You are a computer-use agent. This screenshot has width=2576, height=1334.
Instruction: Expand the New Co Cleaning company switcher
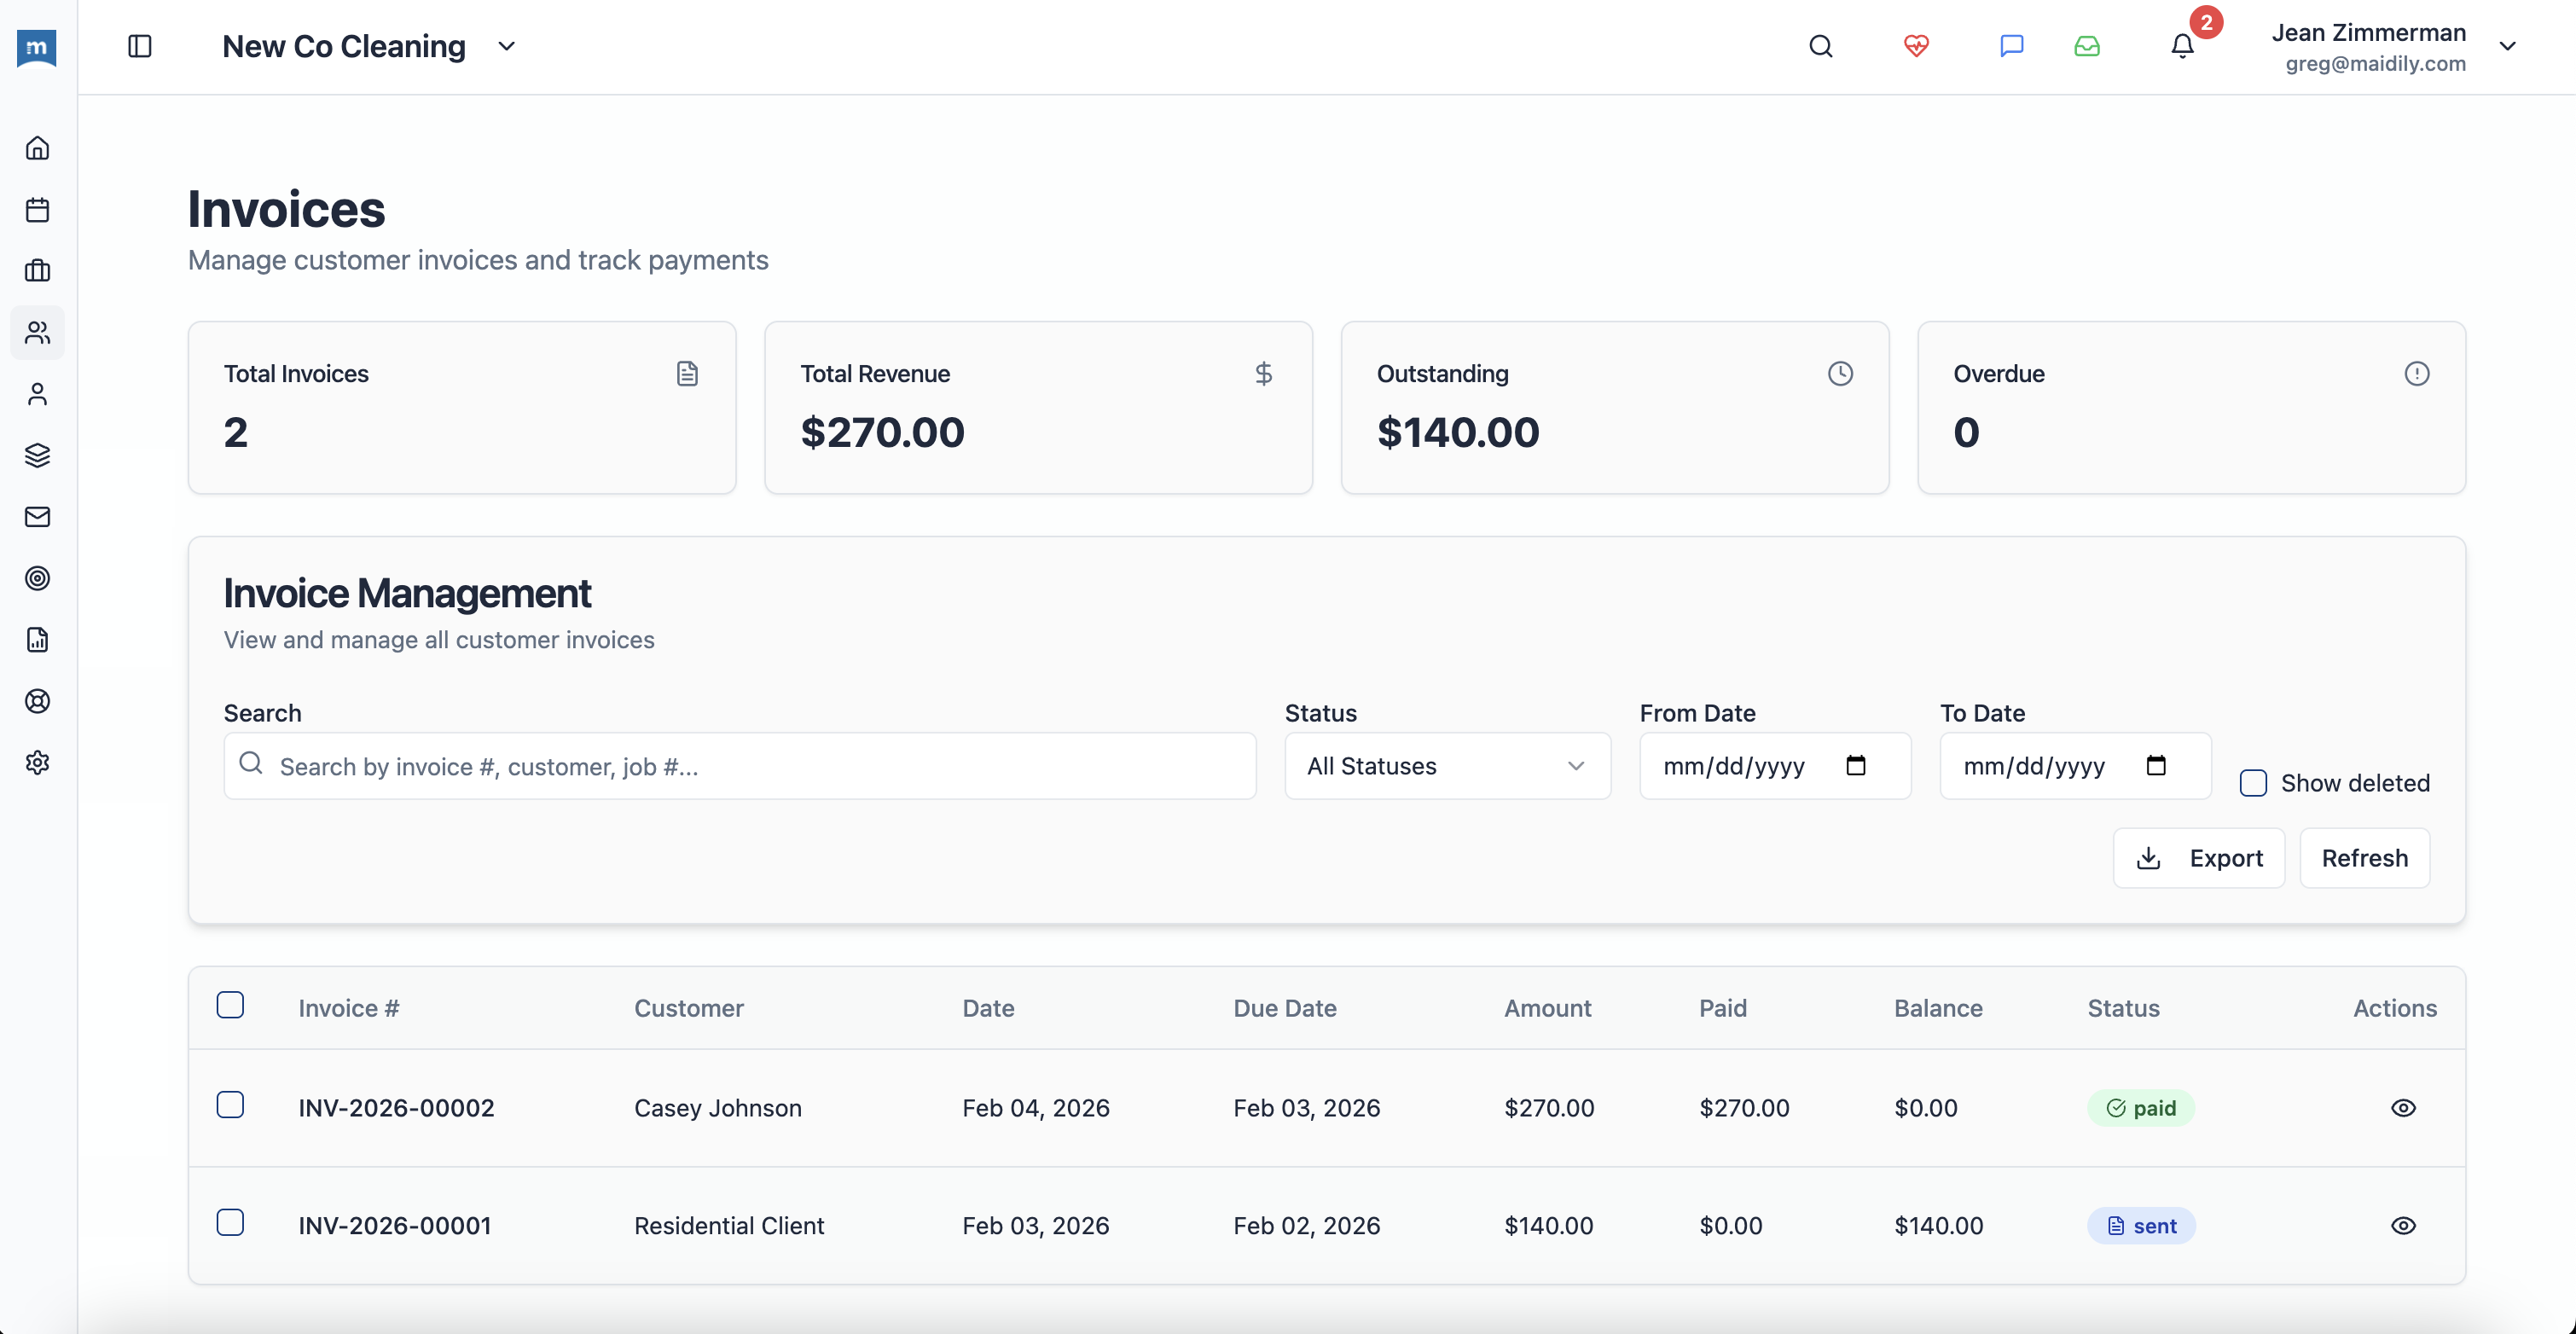pos(506,46)
